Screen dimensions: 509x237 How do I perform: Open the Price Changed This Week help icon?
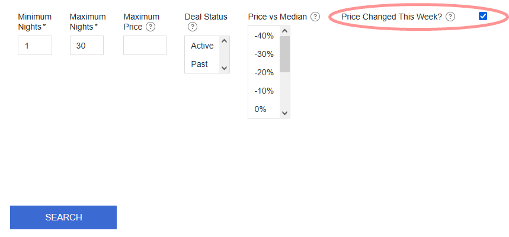[450, 17]
